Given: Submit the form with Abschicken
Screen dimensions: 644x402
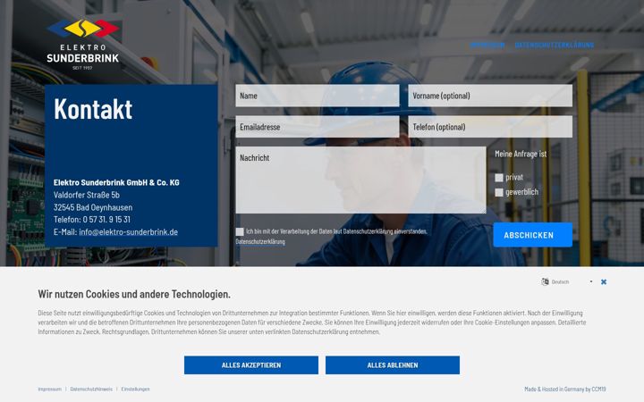Looking at the screenshot, I should click(533, 235).
